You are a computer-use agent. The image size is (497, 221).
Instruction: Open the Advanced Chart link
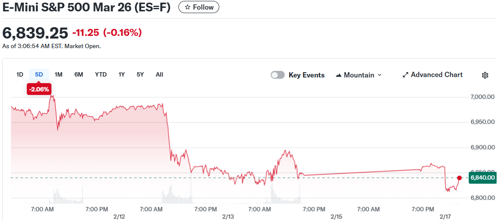click(x=436, y=75)
